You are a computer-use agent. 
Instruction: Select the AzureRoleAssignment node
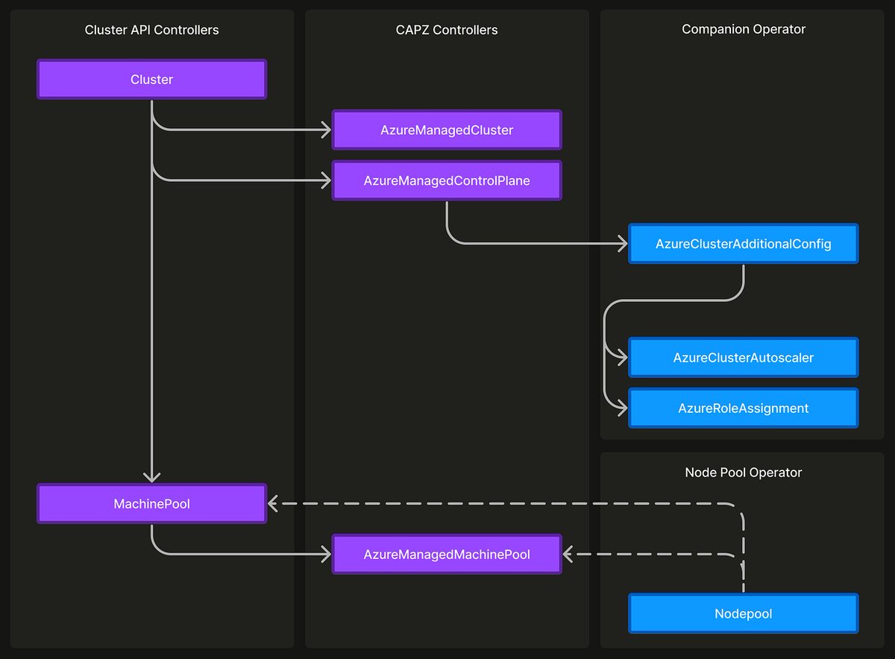(x=743, y=408)
